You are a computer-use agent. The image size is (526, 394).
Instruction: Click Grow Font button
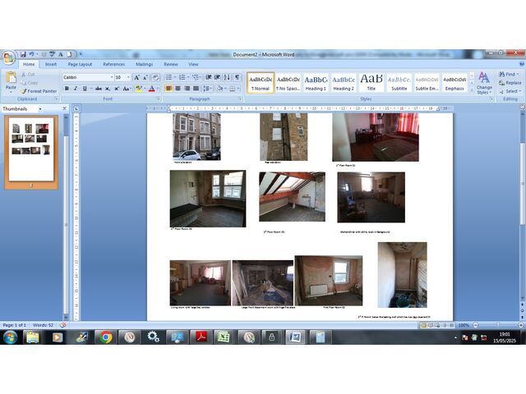click(136, 77)
